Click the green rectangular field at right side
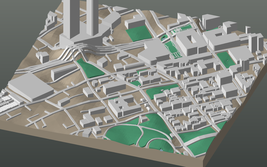Screen dimensions: 267x167 [x=226, y=60]
